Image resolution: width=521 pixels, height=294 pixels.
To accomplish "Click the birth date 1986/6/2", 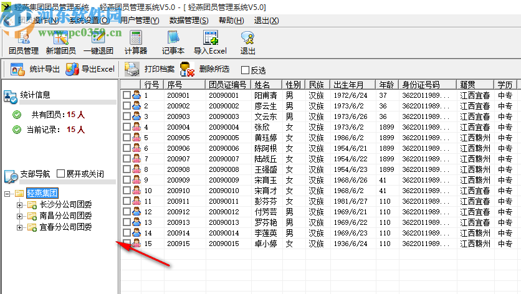I will (348, 138).
